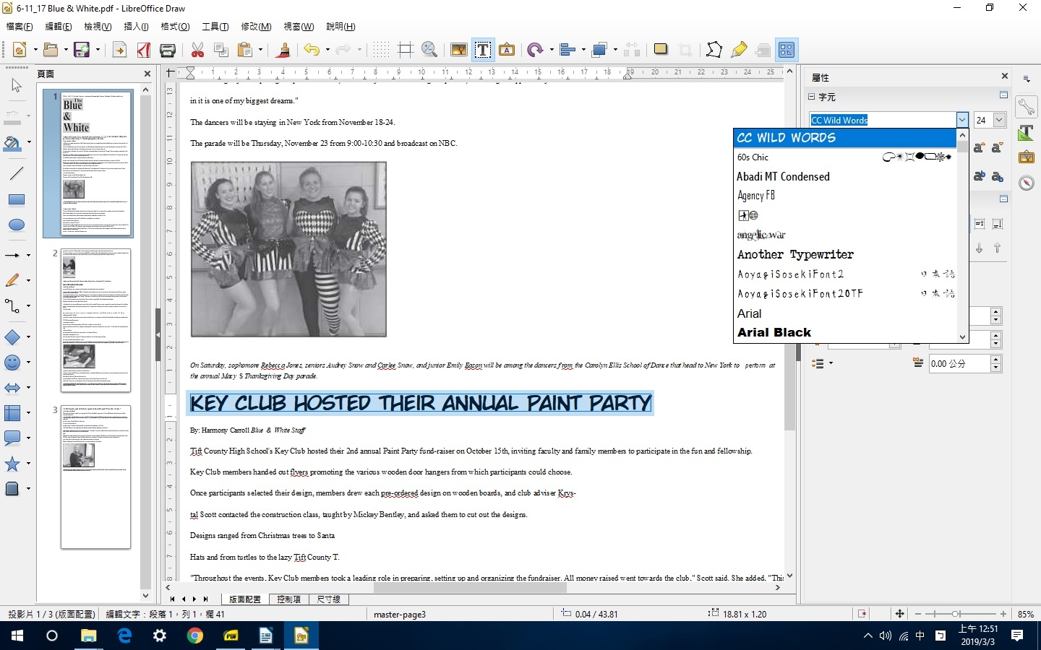Open the Save options dropdown arrow

tap(96, 50)
